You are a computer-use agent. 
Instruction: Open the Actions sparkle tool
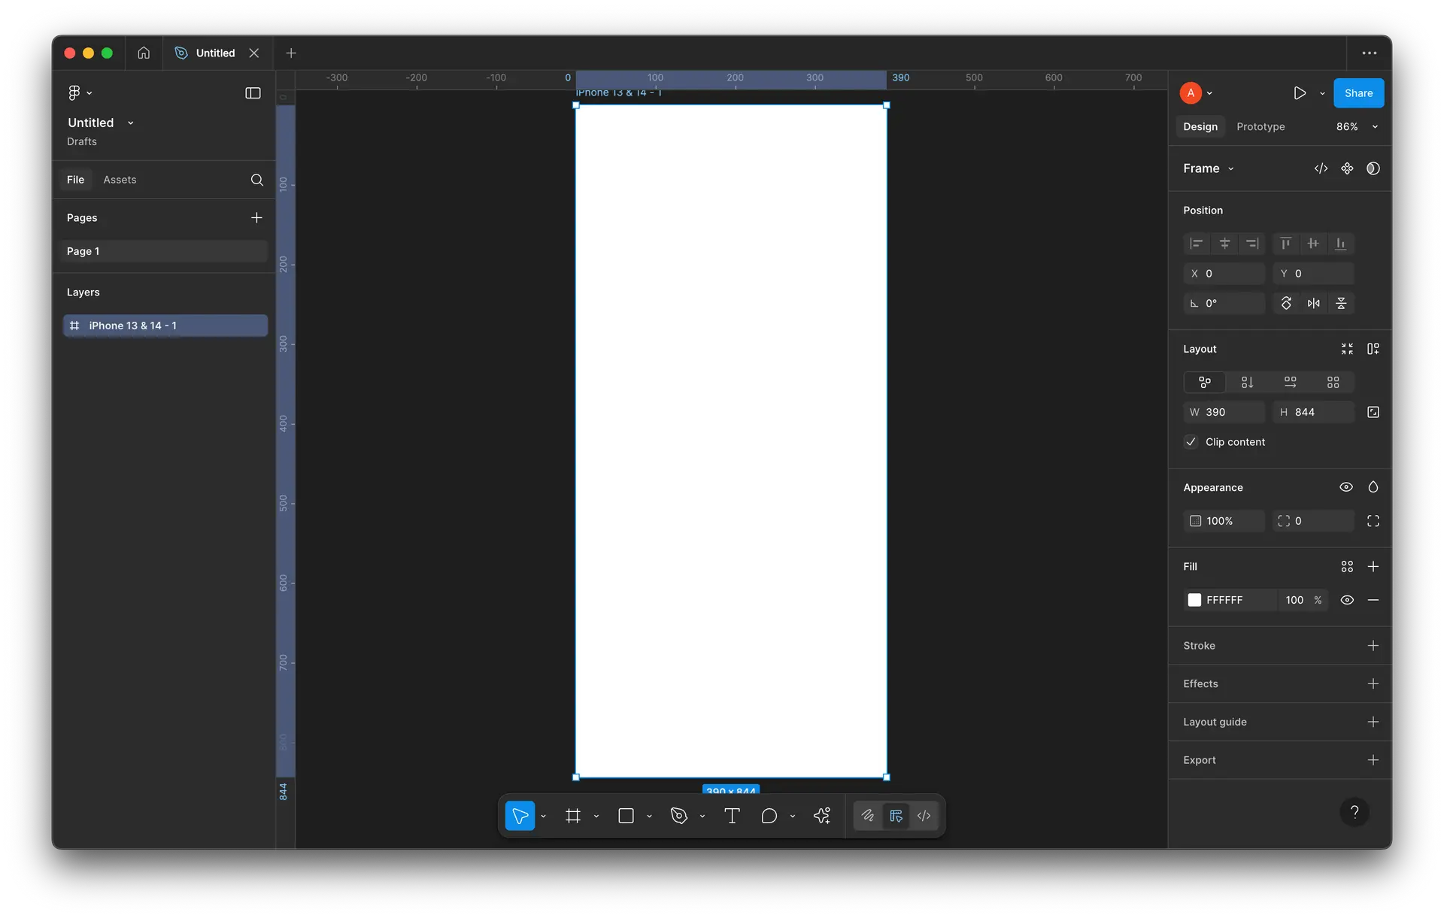tap(822, 816)
